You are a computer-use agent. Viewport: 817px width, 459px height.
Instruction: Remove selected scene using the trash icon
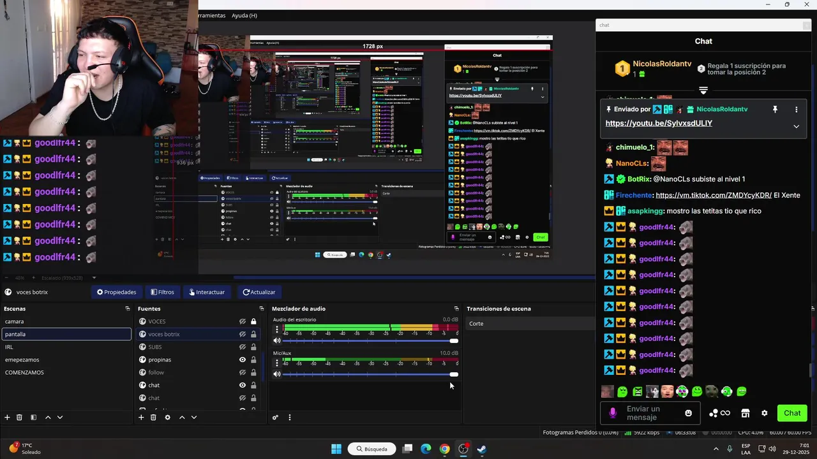pyautogui.click(x=19, y=418)
